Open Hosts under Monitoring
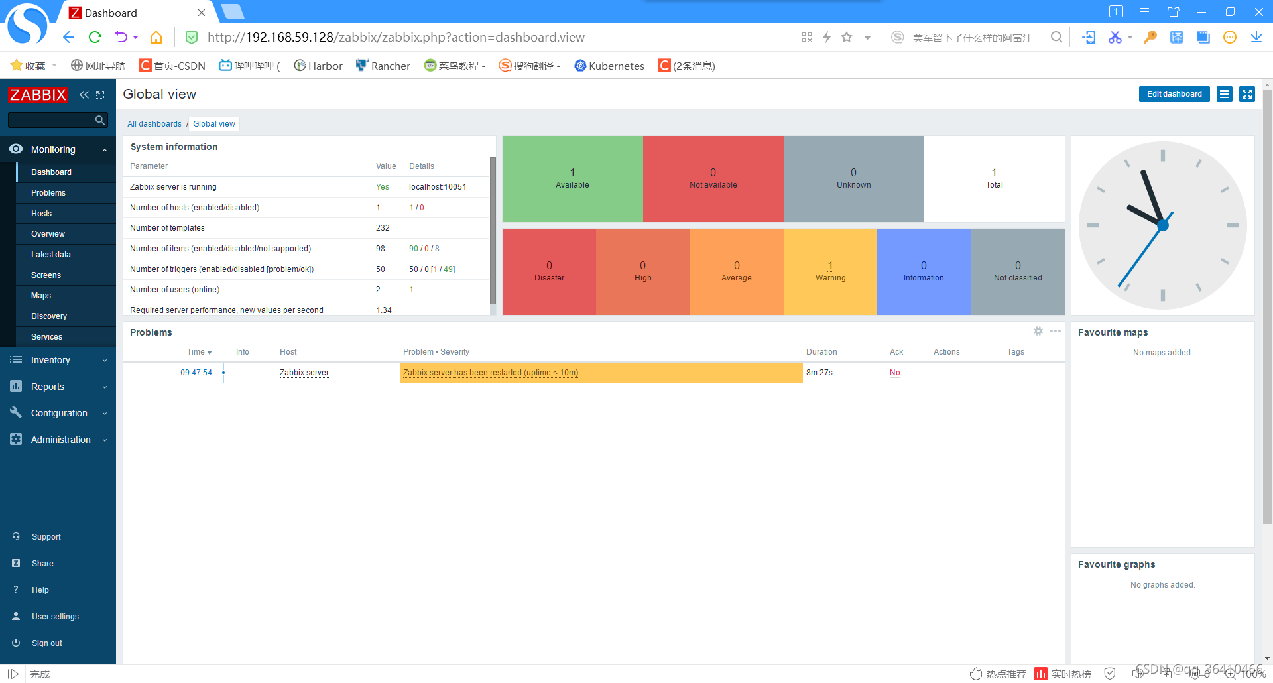This screenshot has height=683, width=1273. [41, 214]
